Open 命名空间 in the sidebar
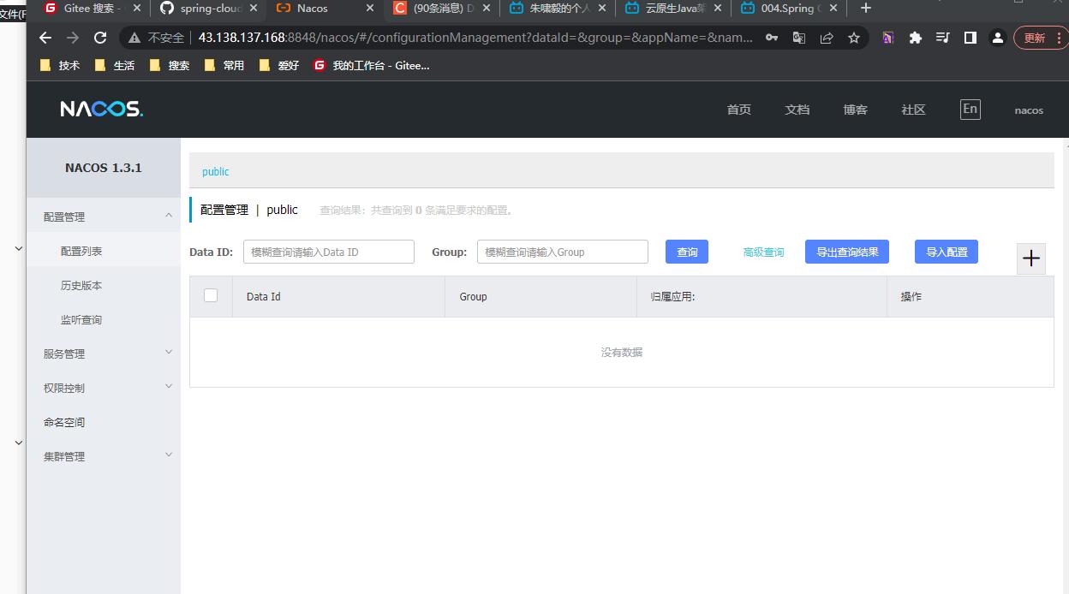The height and width of the screenshot is (594, 1069). [x=104, y=422]
